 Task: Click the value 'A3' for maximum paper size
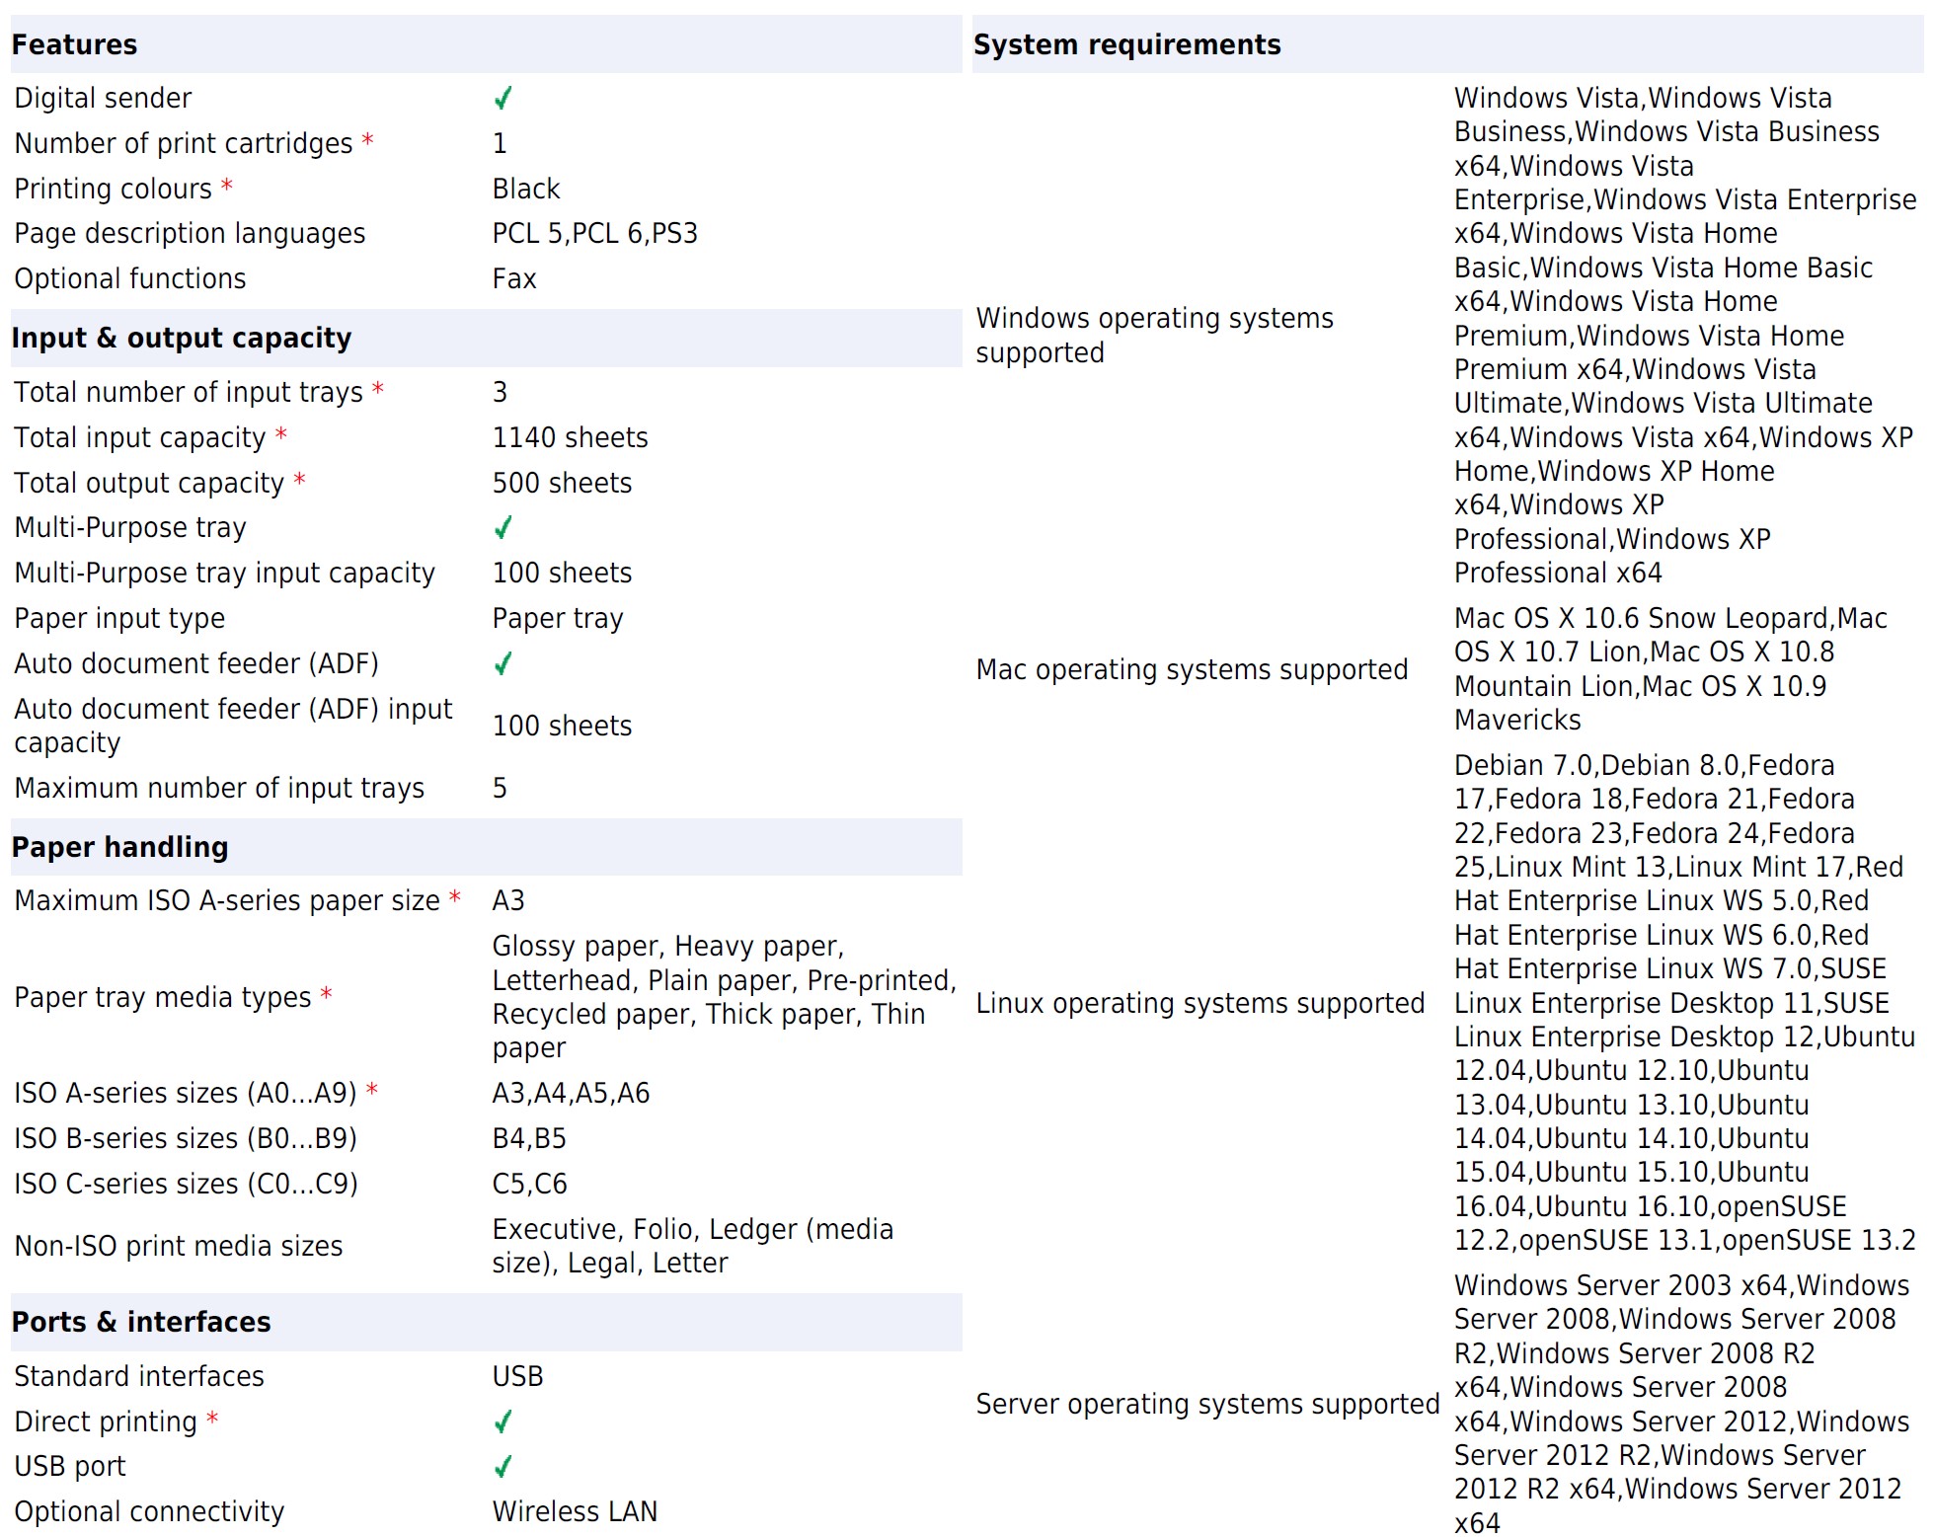508,901
